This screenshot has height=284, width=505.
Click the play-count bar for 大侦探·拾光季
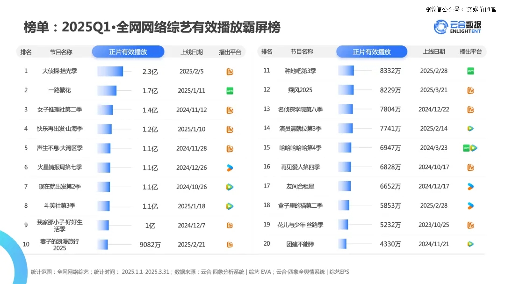110,72
